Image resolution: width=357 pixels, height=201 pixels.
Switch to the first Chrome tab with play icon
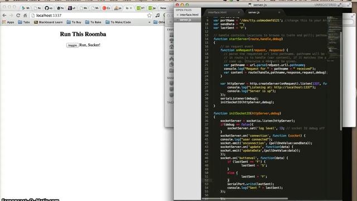coord(26,8)
